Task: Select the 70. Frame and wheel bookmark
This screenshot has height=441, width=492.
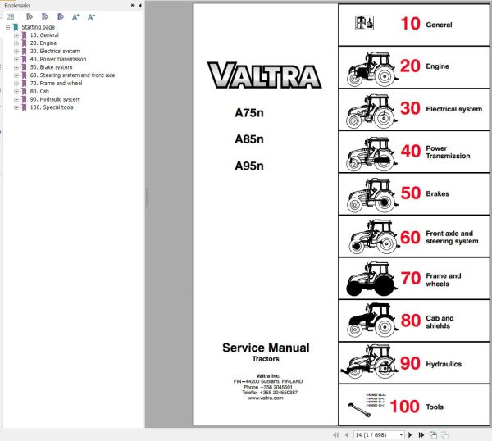Action: coord(56,83)
